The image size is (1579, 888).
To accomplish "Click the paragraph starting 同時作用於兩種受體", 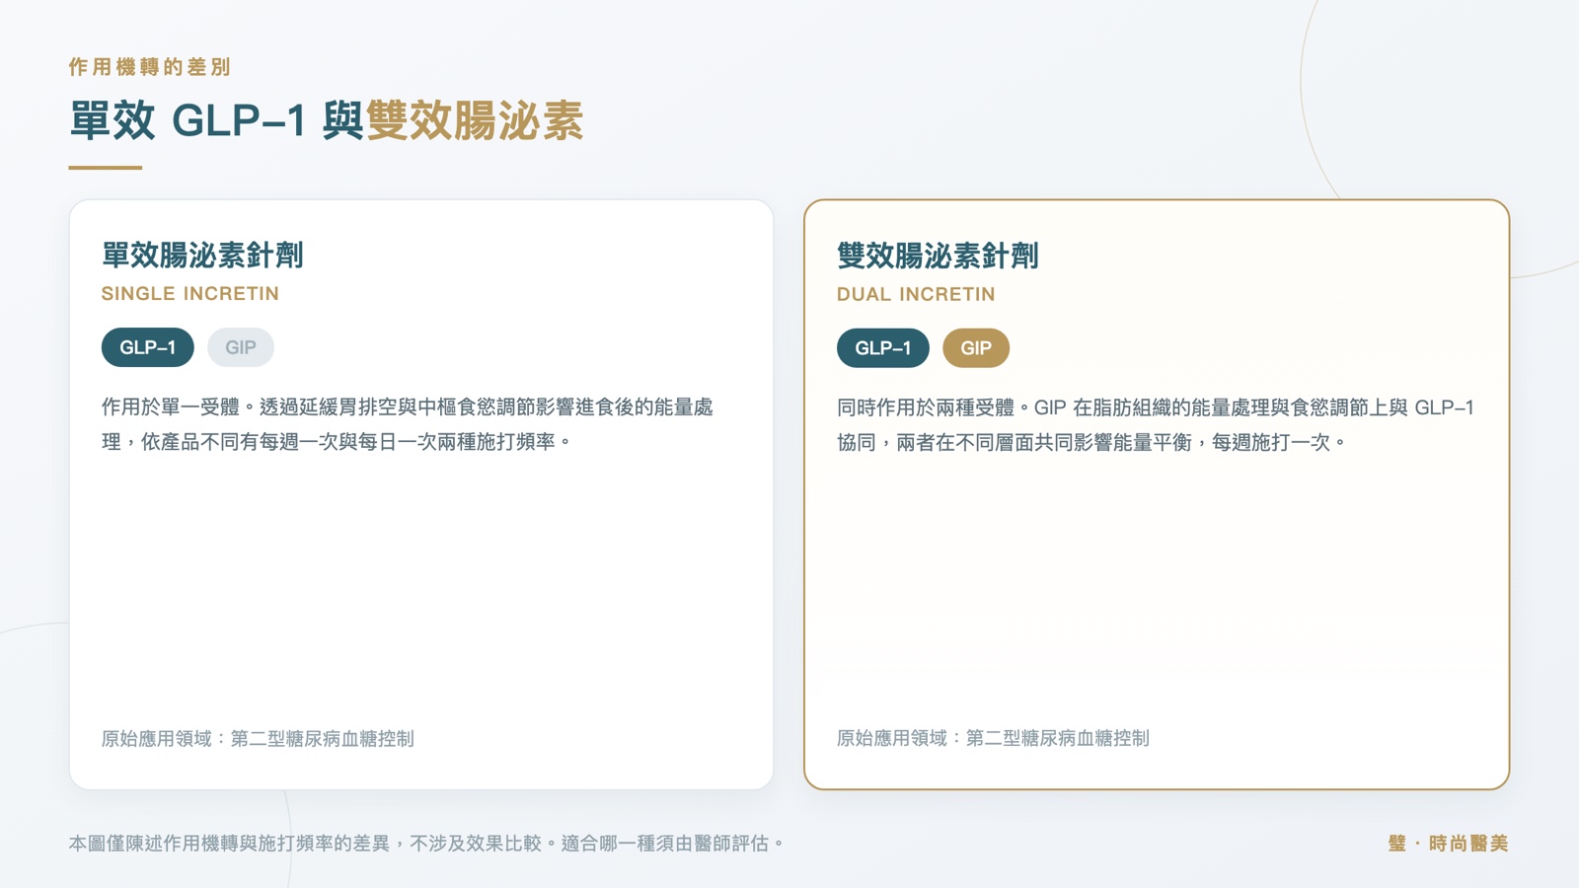I will pyautogui.click(x=1156, y=425).
